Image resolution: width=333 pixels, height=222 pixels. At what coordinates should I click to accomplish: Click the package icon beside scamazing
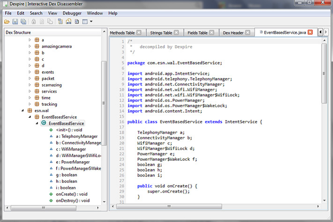click(37, 85)
